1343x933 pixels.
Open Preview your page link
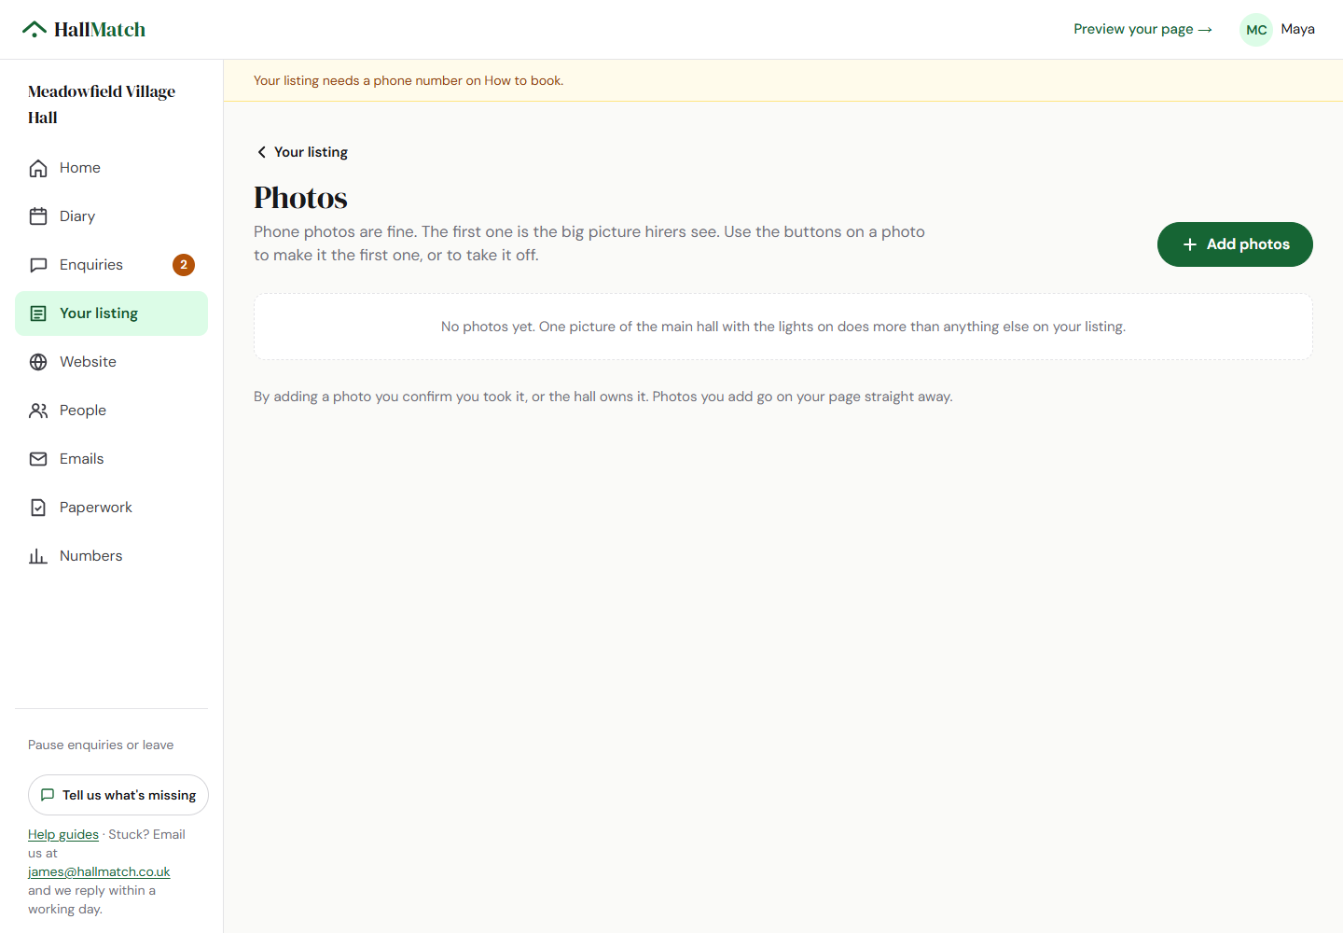pyautogui.click(x=1142, y=30)
